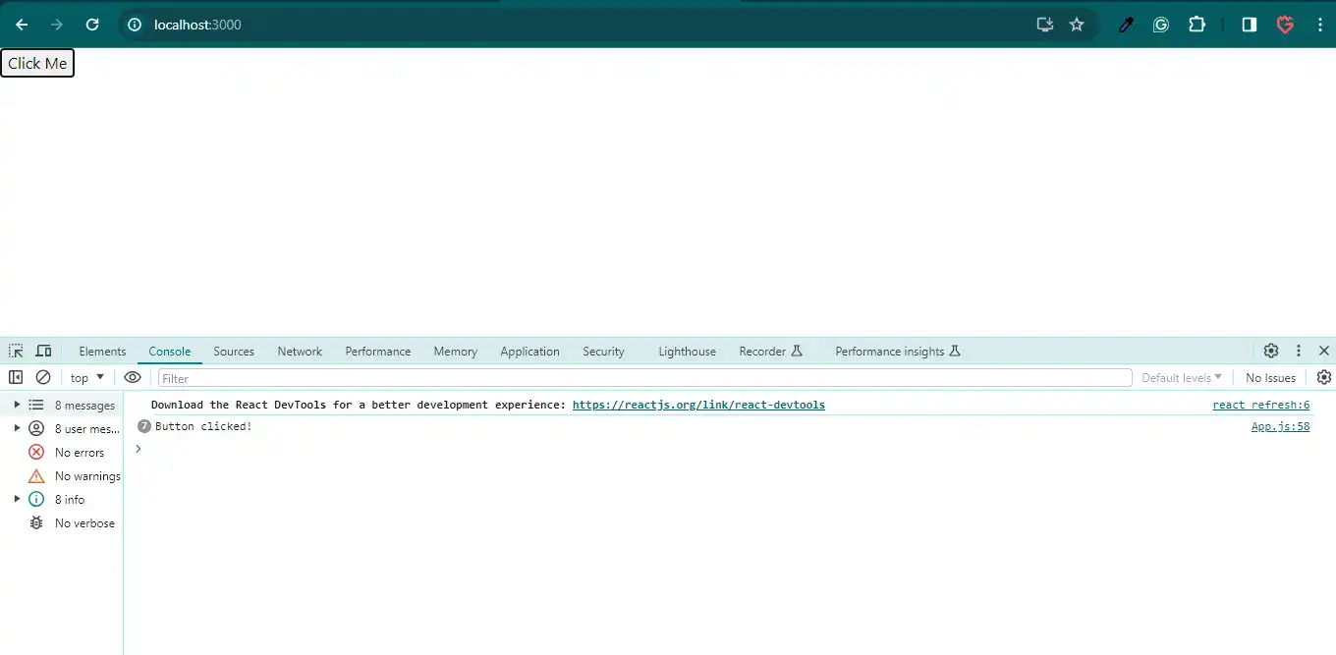Open the 'top' JavaScript context dropdown

(86, 378)
